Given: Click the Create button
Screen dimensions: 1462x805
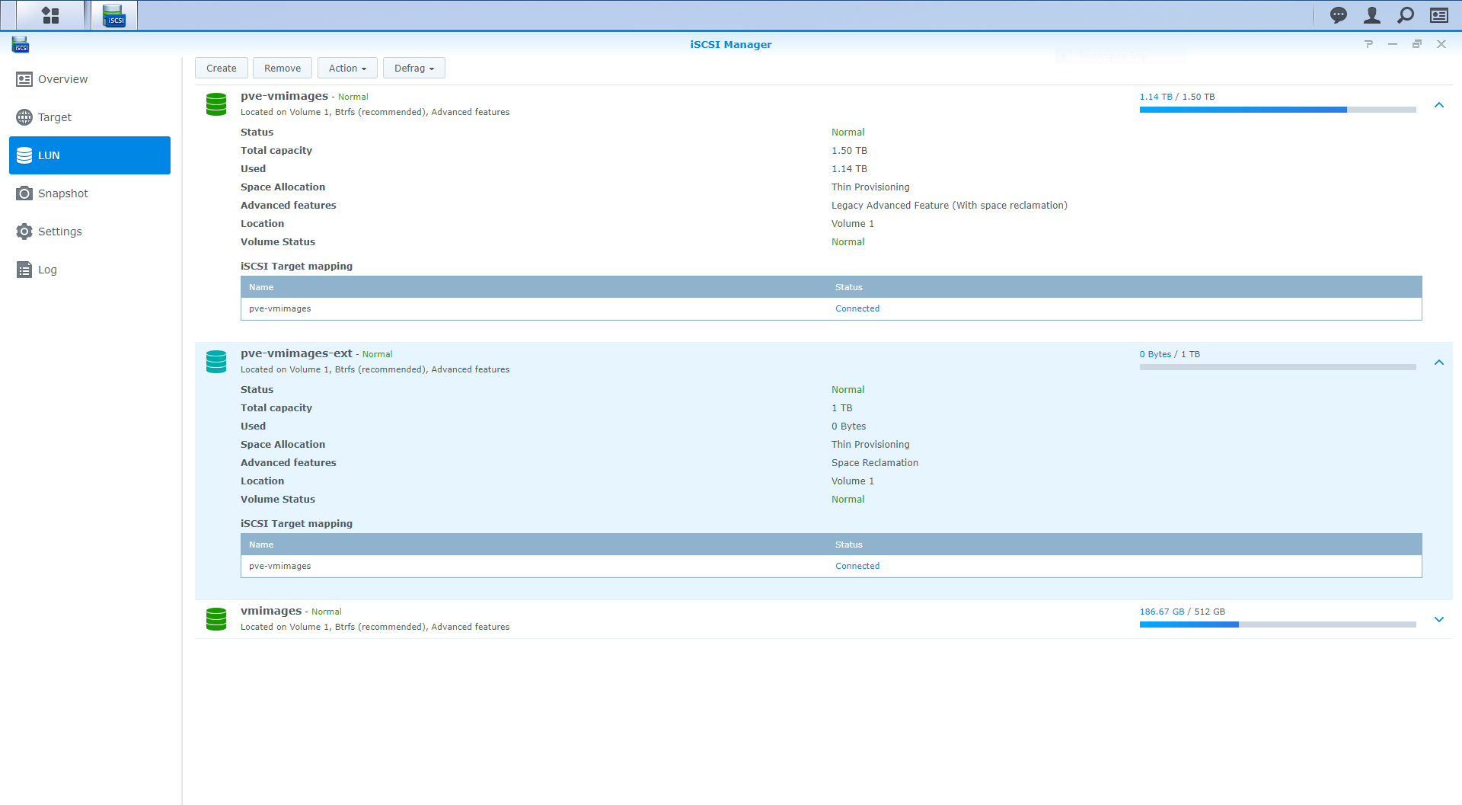Looking at the screenshot, I should [221, 68].
